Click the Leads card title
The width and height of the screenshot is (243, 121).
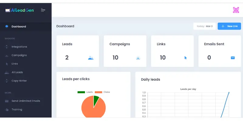(x=67, y=44)
